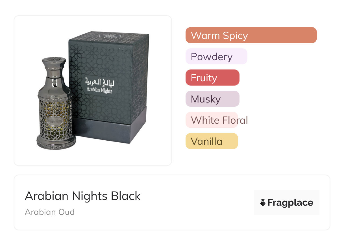Click the Fragplace wordmark text
Screen dimensions: 344x244
pos(290,202)
